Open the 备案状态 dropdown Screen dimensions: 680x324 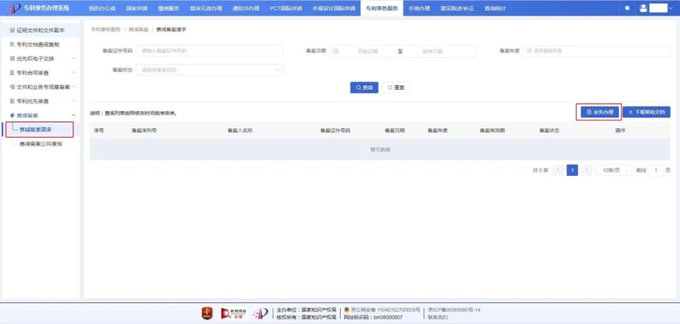pos(210,70)
